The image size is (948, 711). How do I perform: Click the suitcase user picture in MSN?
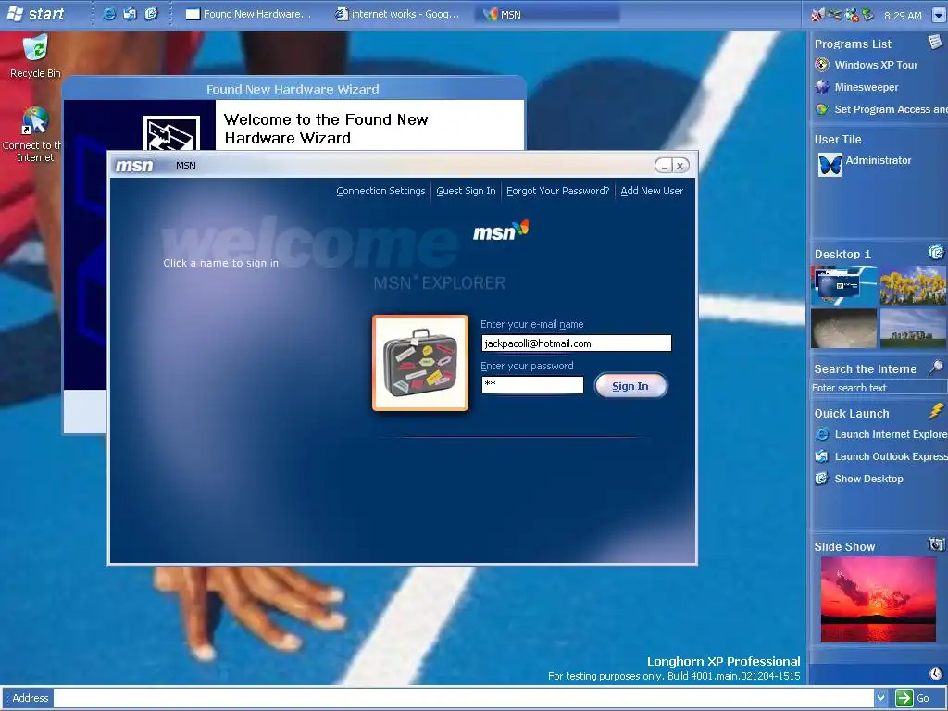tap(420, 363)
